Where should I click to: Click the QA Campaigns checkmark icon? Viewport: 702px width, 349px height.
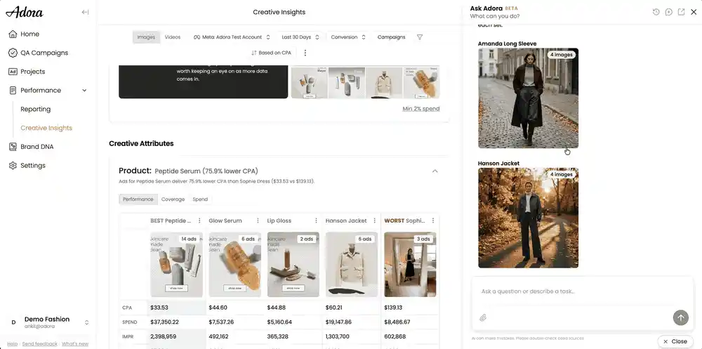[x=13, y=53]
